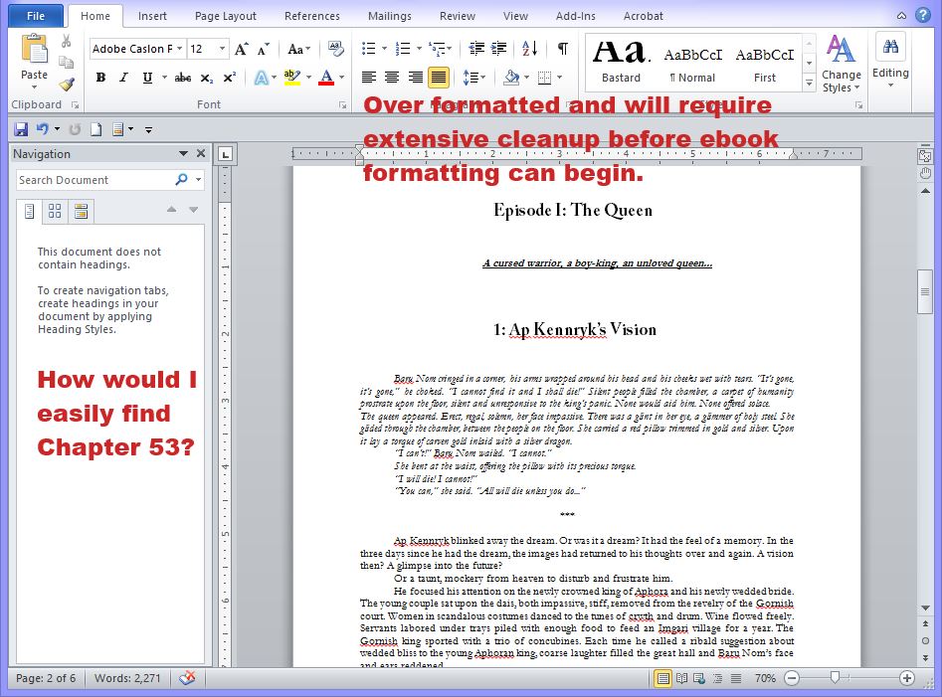
Task: Toggle Bold formatting
Action: [100, 78]
